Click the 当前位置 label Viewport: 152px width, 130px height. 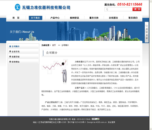[46, 45]
